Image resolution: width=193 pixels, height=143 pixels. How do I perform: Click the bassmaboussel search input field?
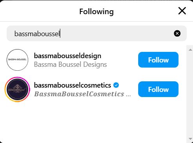point(97,33)
